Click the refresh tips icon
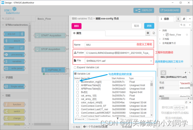The width and height of the screenshot is (193, 130). (186, 102)
